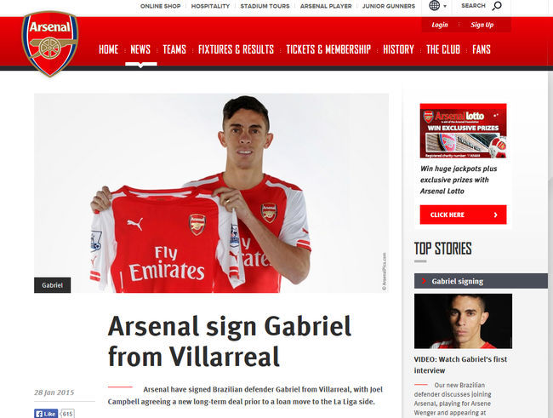Open the globe language selector
553x418 pixels.
click(434, 6)
